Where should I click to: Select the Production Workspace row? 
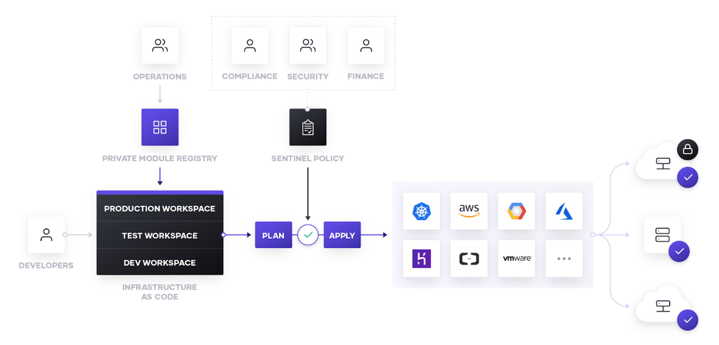pos(160,209)
